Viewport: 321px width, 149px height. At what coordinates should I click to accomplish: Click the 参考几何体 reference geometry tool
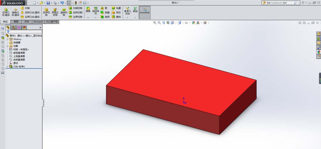(x=127, y=11)
